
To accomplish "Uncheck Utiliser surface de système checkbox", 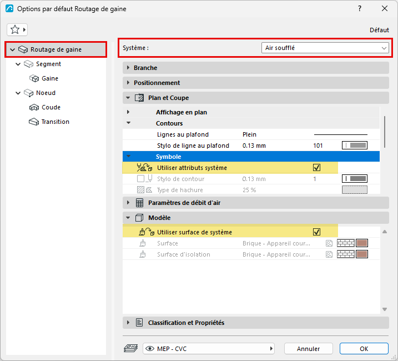I will (316, 232).
